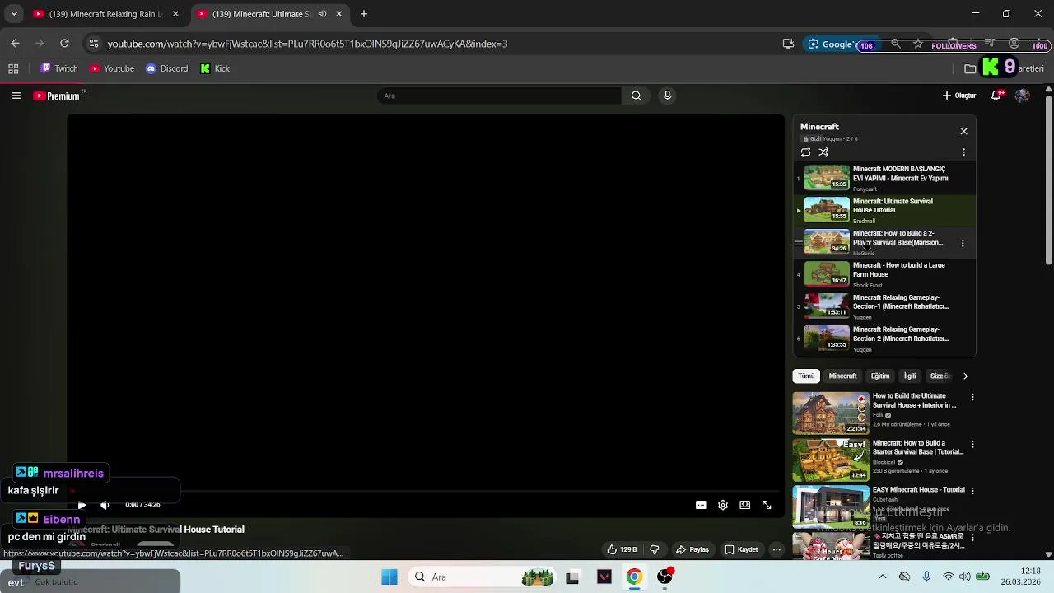Open the YouTube hamburger guide menu
This screenshot has height=593, width=1054.
(16, 96)
